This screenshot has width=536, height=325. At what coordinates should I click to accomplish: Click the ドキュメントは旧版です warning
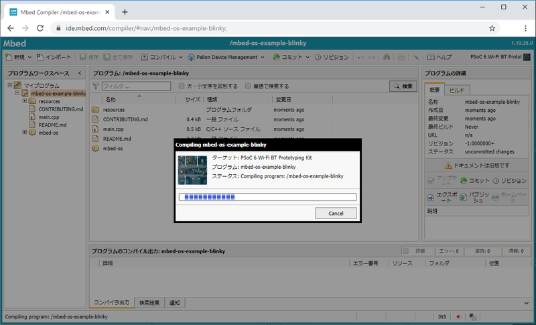[x=477, y=166]
